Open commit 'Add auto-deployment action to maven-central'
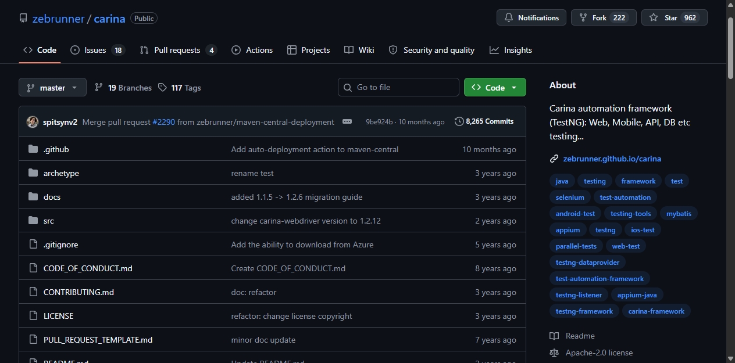This screenshot has height=363, width=735. (x=315, y=149)
